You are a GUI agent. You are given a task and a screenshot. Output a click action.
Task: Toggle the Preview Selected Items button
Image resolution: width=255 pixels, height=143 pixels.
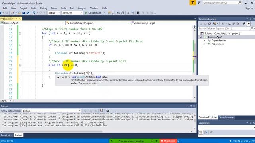(x=248, y=24)
